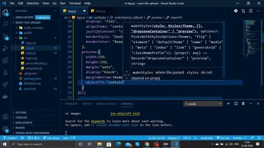Collapse the REACT-FILE-UPLOAD folder section
This screenshot has width=264, height=148.
click(28, 23)
